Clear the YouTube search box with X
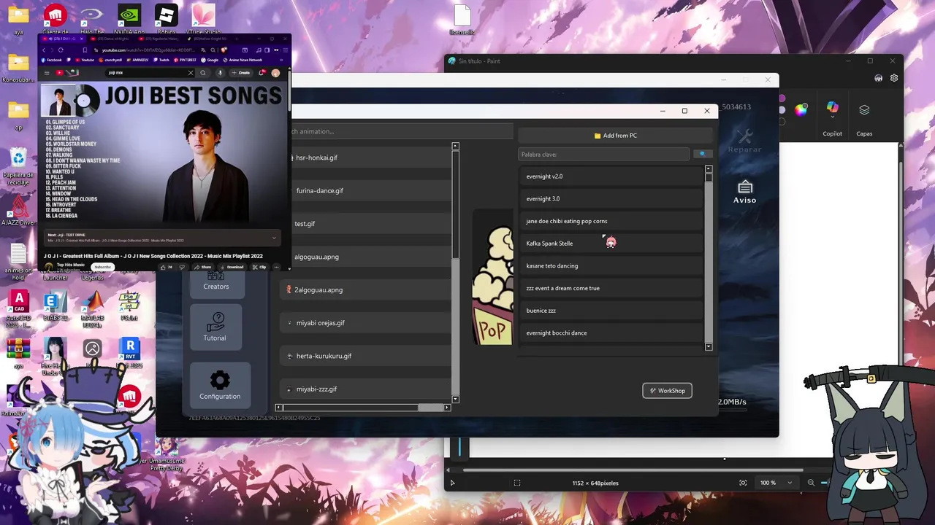Viewport: 935px width, 525px height. [x=191, y=73]
